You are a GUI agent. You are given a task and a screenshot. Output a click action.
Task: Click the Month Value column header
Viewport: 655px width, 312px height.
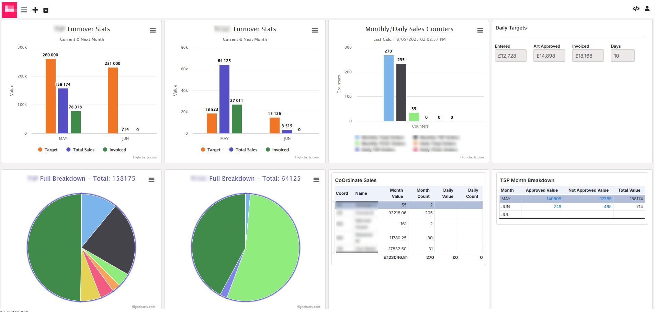point(397,193)
